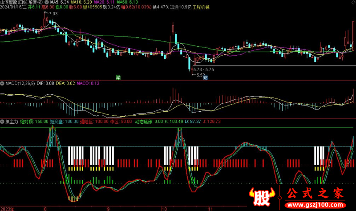Click the J: 126.73 value
356x211 pixels.
pyautogui.click(x=212, y=122)
